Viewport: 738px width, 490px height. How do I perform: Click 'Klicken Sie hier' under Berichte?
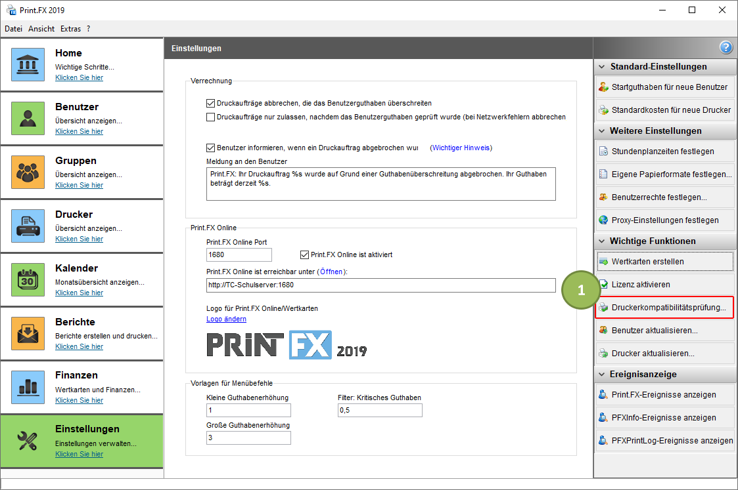point(79,346)
